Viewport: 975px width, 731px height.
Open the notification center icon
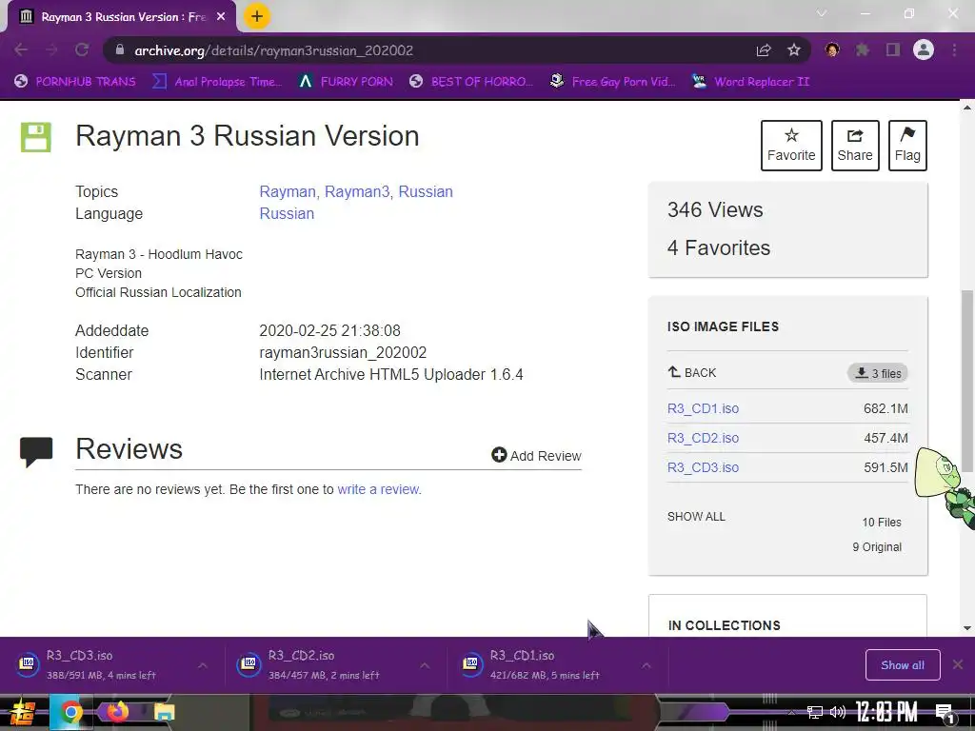(x=945, y=714)
